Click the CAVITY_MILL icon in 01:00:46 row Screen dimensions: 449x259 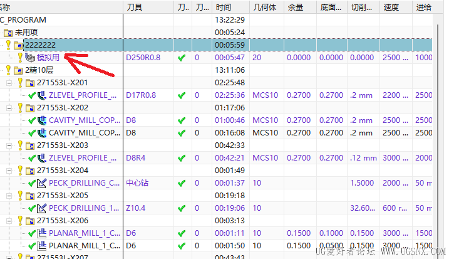tap(42, 120)
